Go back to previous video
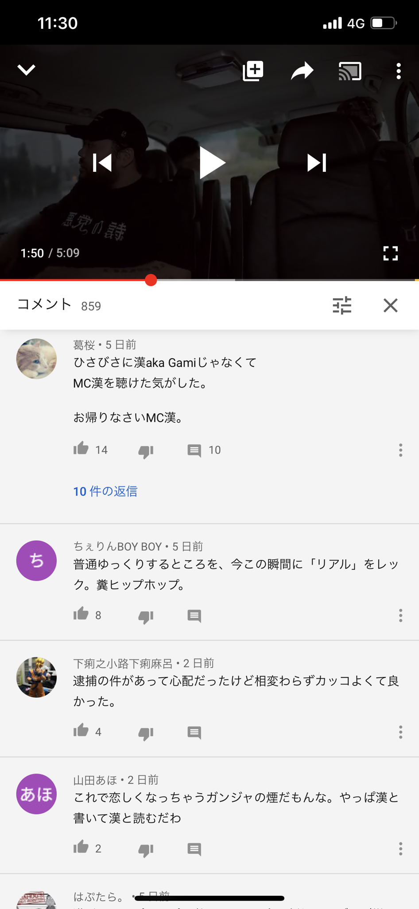419x909 pixels. tap(102, 163)
